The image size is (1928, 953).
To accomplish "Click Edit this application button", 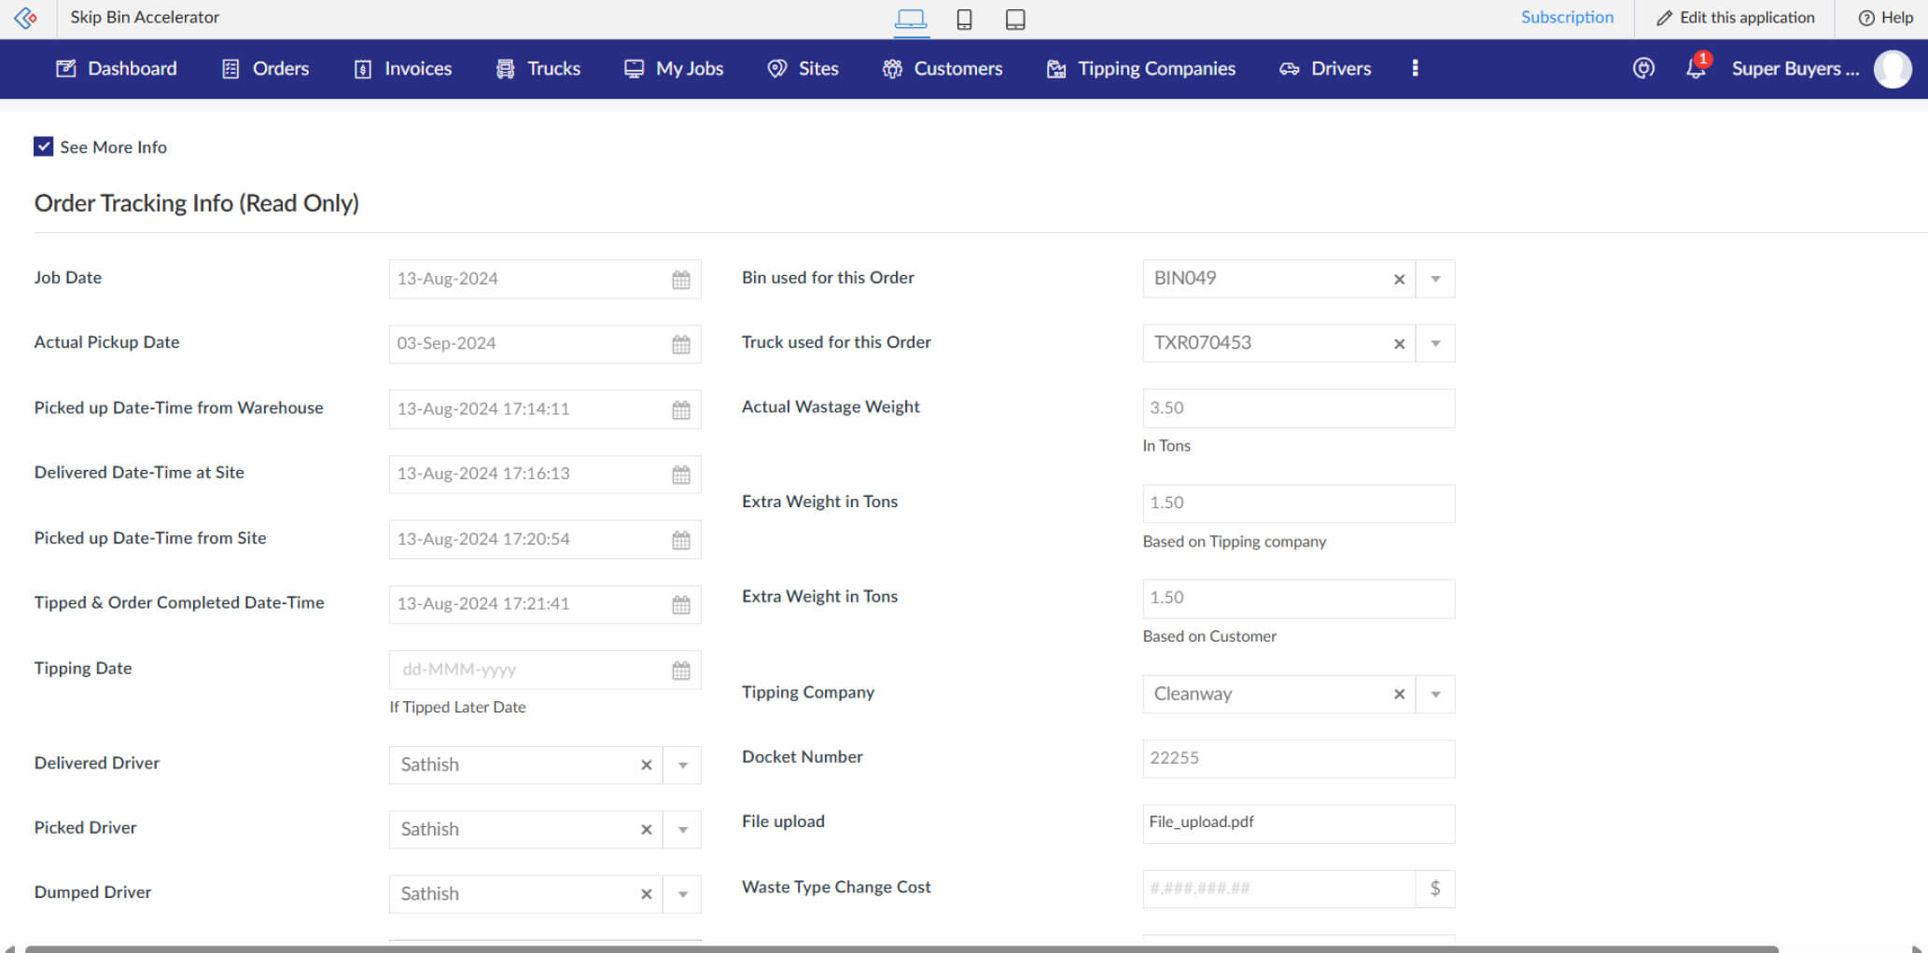I will [x=1735, y=18].
